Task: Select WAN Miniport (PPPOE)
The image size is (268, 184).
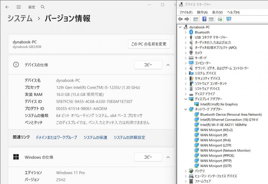Action: (x=217, y=155)
